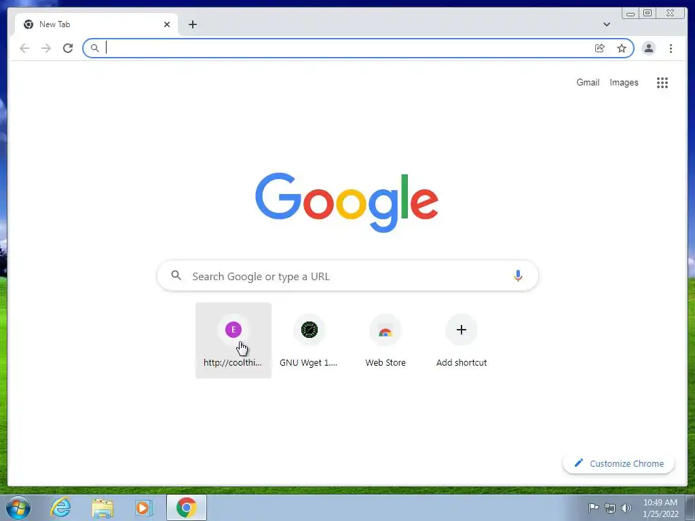Image resolution: width=695 pixels, height=521 pixels.
Task: Minimize the Chrome window
Action: [631, 13]
